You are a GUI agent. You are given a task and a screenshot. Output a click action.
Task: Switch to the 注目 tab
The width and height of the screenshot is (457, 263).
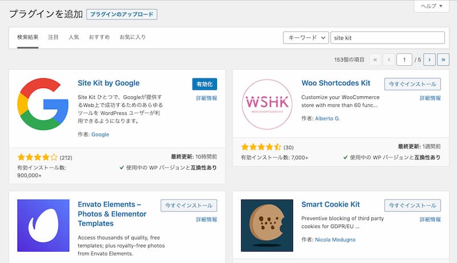coord(53,37)
